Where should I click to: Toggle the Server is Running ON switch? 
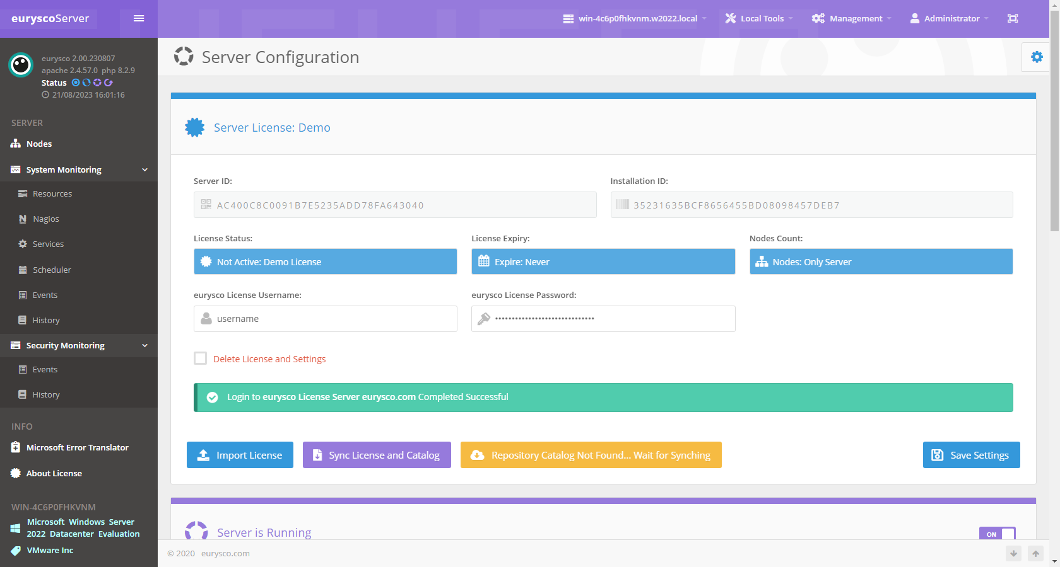click(x=998, y=534)
